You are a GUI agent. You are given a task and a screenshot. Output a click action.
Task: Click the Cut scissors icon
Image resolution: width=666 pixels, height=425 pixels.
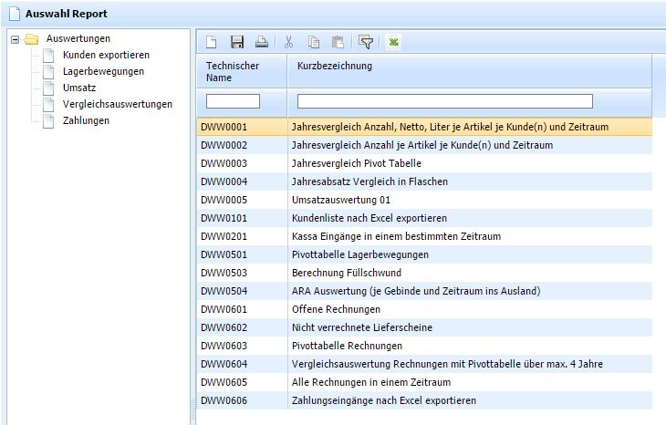pos(288,42)
